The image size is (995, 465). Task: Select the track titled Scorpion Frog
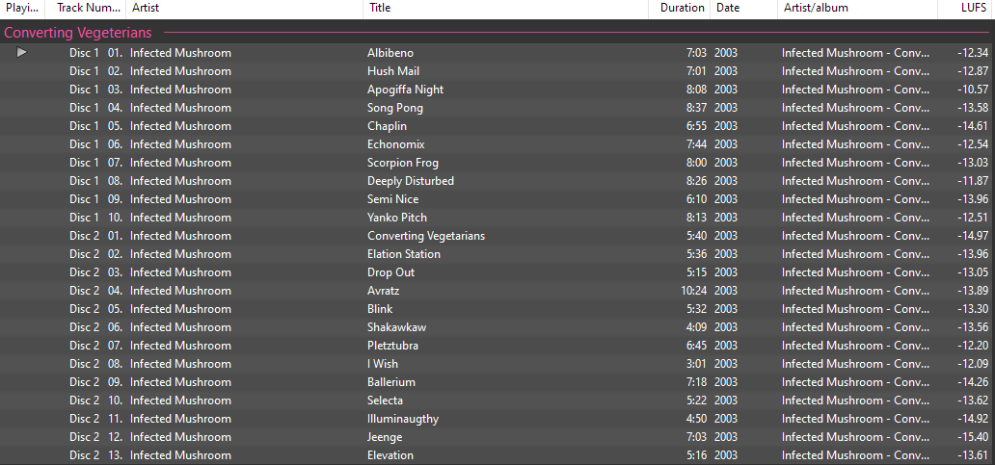pos(403,163)
